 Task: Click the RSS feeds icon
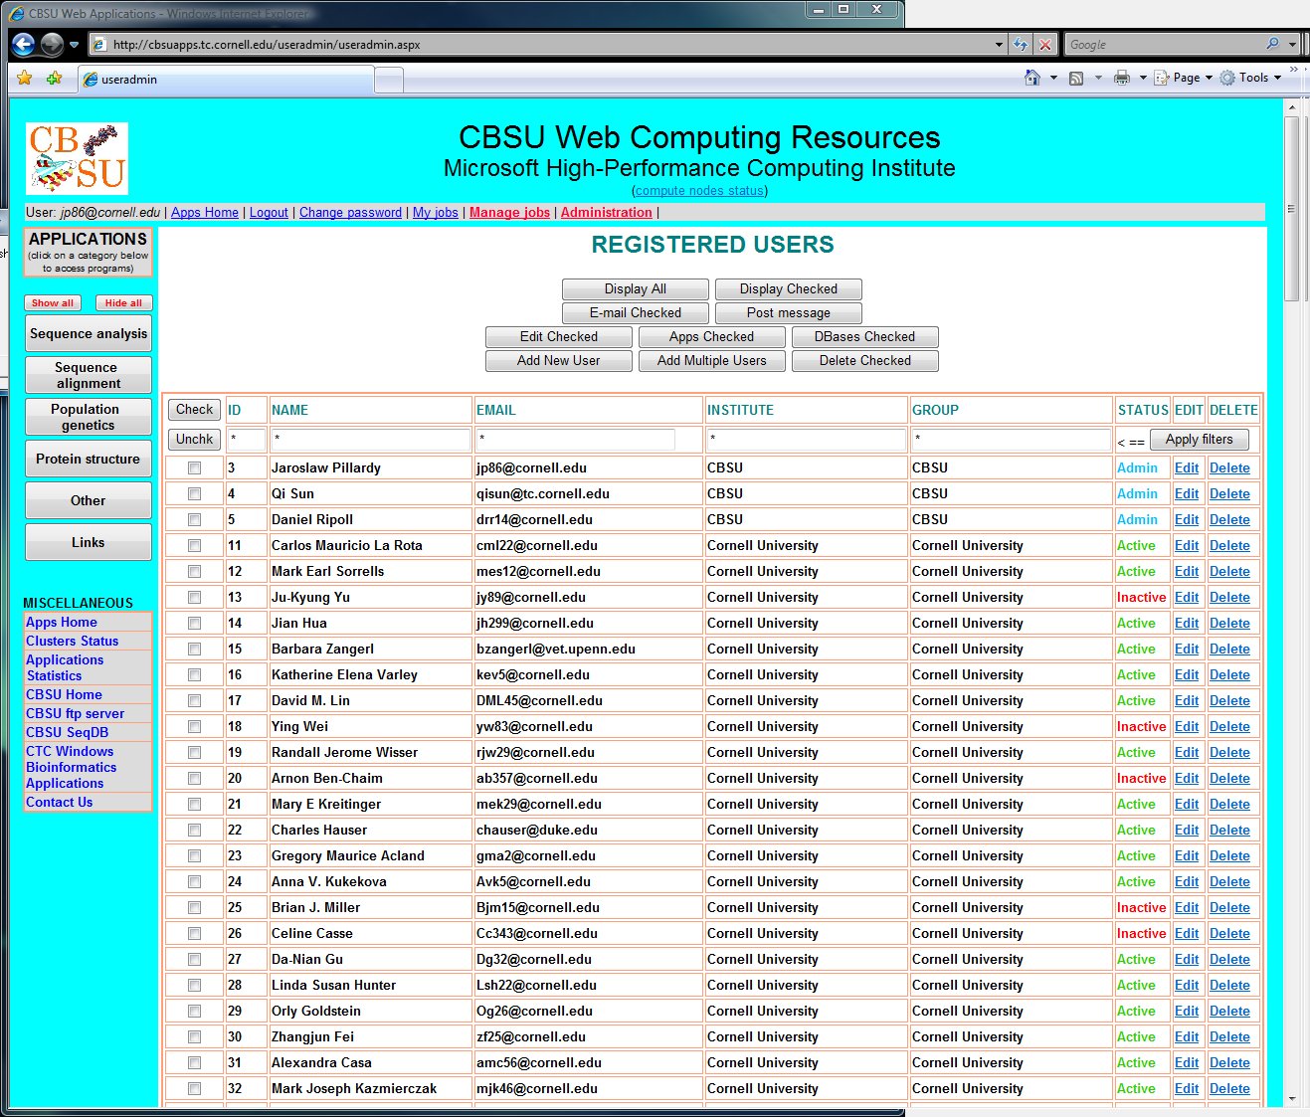[x=1076, y=78]
